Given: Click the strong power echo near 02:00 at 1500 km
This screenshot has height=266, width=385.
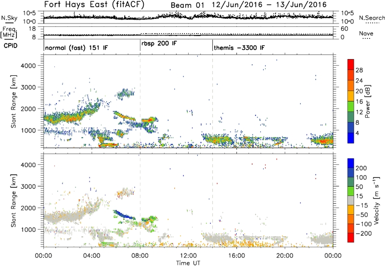Looking at the screenshot, I should (71, 118).
